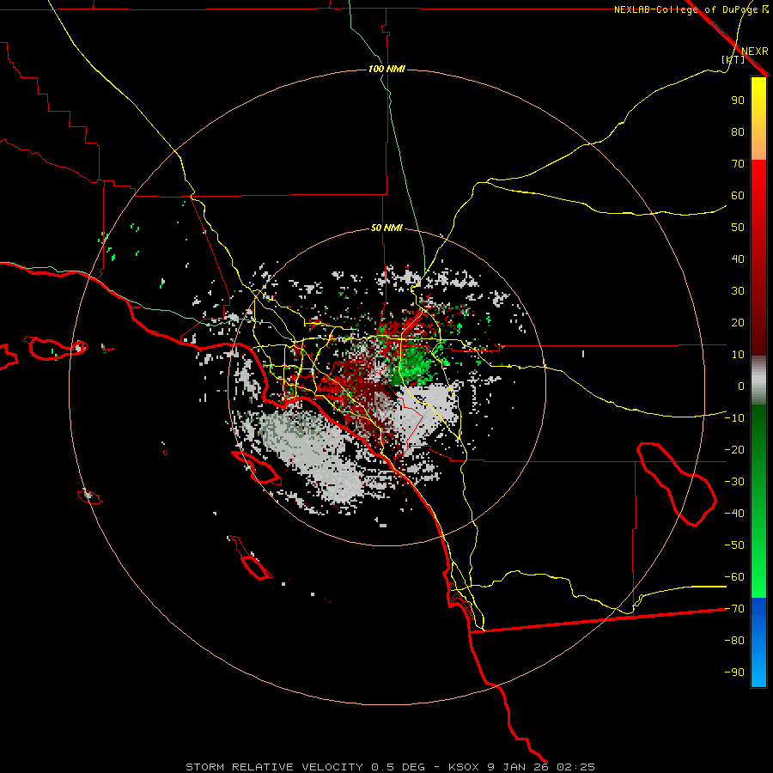Image resolution: width=773 pixels, height=773 pixels.
Task: Click the KSOX station identifier
Action: coord(464,767)
